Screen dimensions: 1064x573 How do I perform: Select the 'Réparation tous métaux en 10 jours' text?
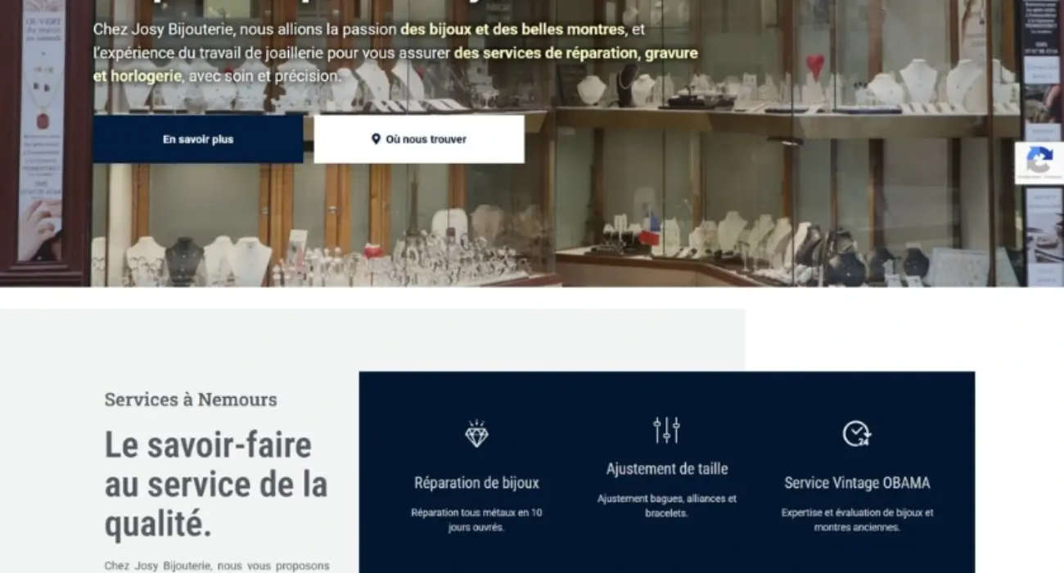(476, 520)
